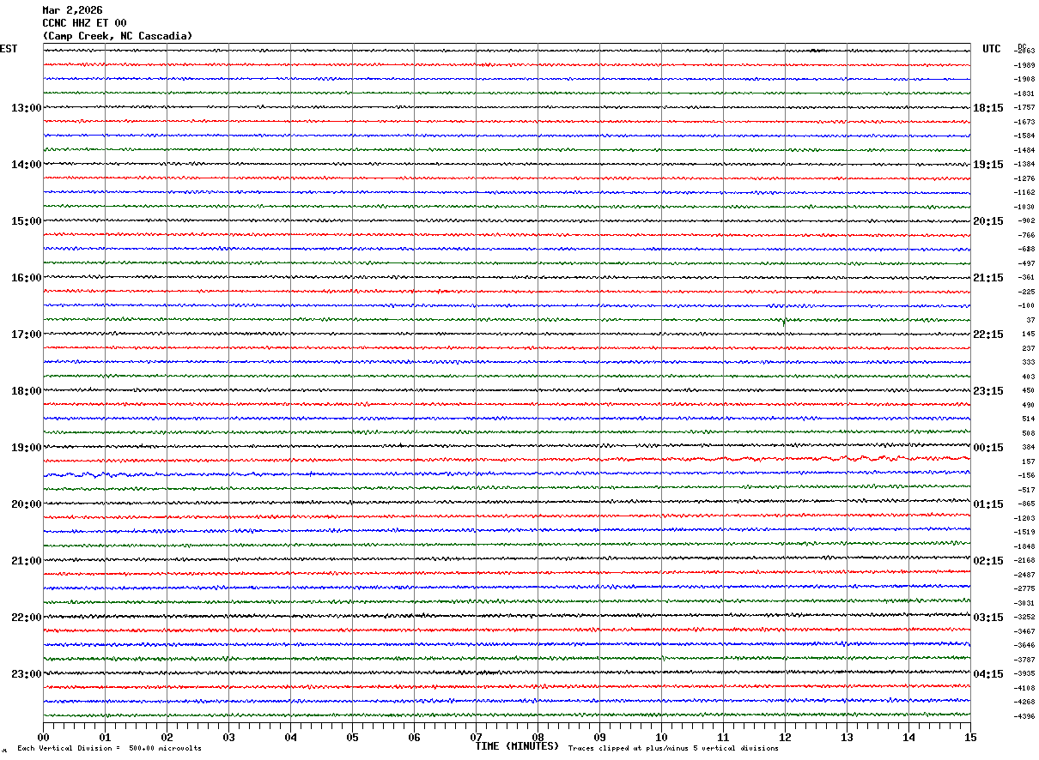The height and width of the screenshot is (760, 1039).
Task: Click the TIME (MINUTES) axis title
Action: pyautogui.click(x=517, y=746)
